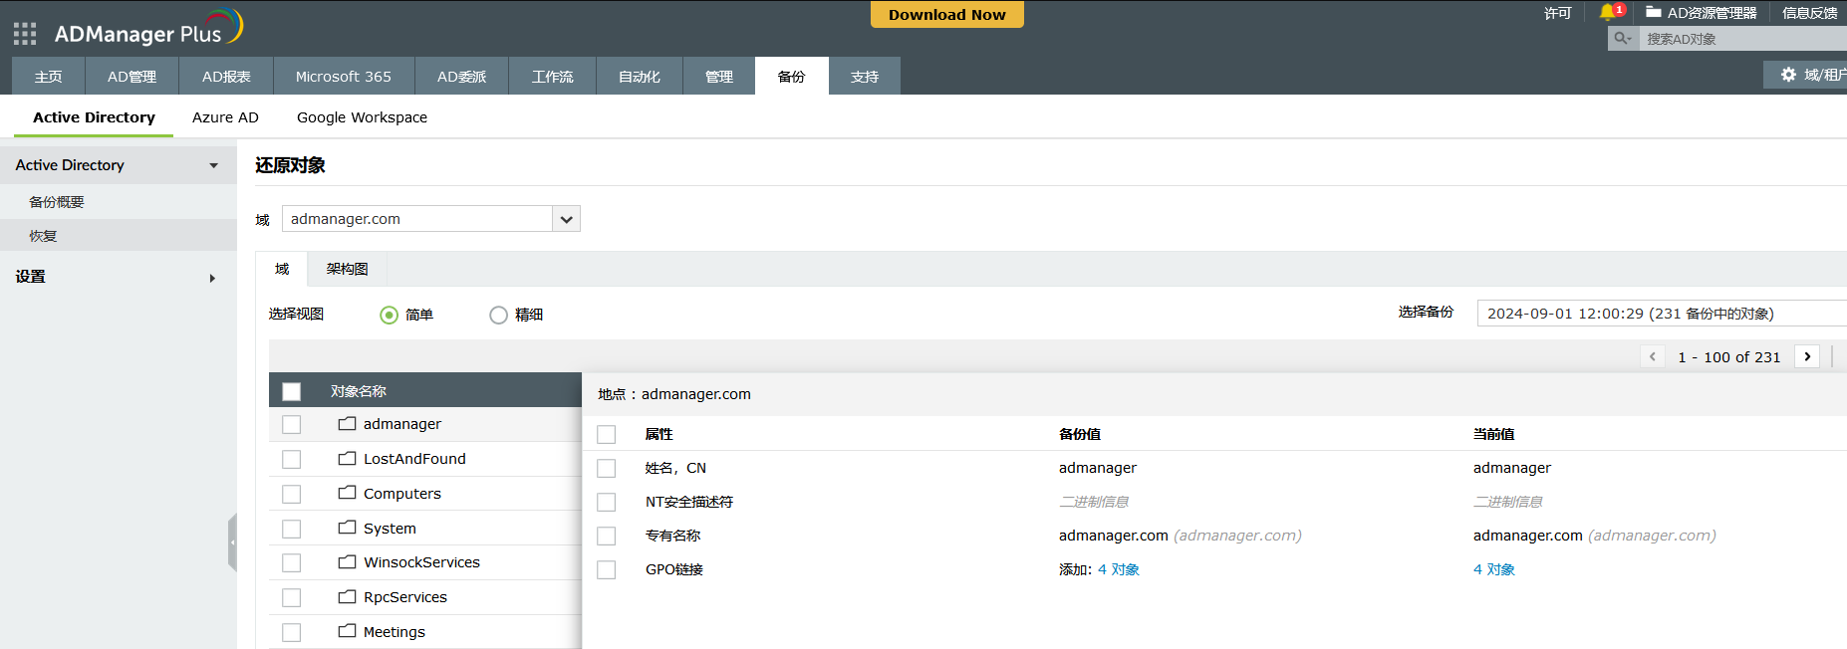This screenshot has height=649, width=1847.
Task: Check the NT安全描述符 attribute checkbox
Action: point(607,502)
